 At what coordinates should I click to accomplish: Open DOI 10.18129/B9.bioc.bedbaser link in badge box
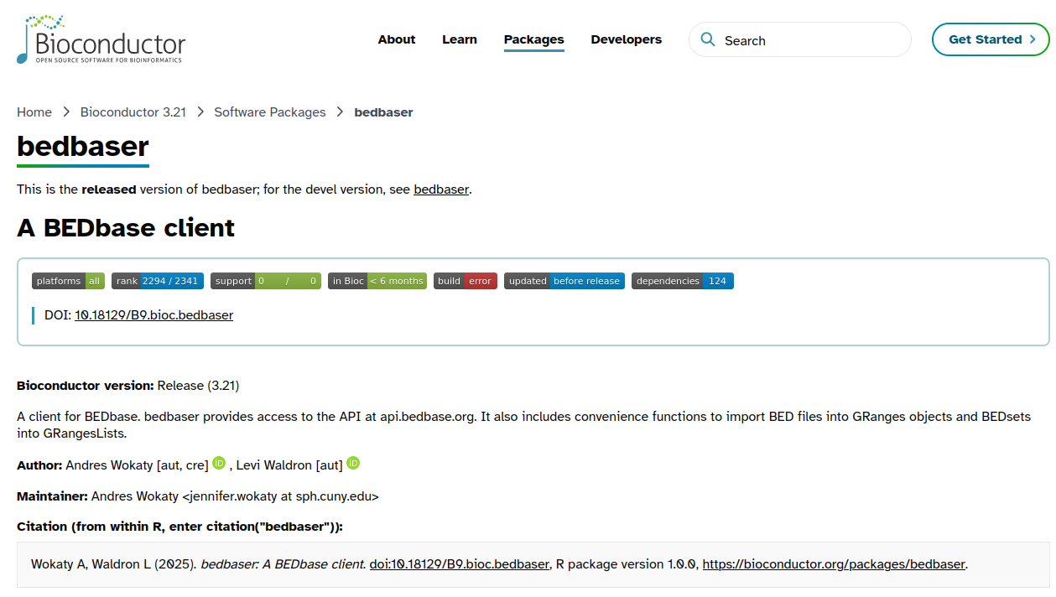click(153, 315)
